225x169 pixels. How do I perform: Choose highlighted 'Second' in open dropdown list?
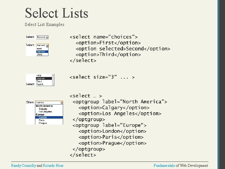coord(42,52)
